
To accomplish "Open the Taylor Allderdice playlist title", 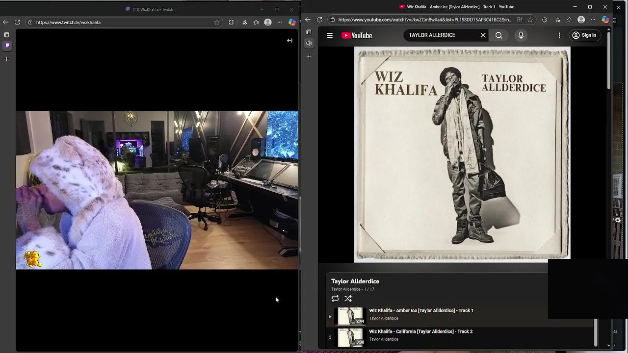I will [x=355, y=281].
